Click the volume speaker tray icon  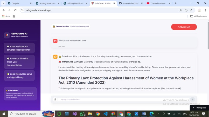pos(179,114)
